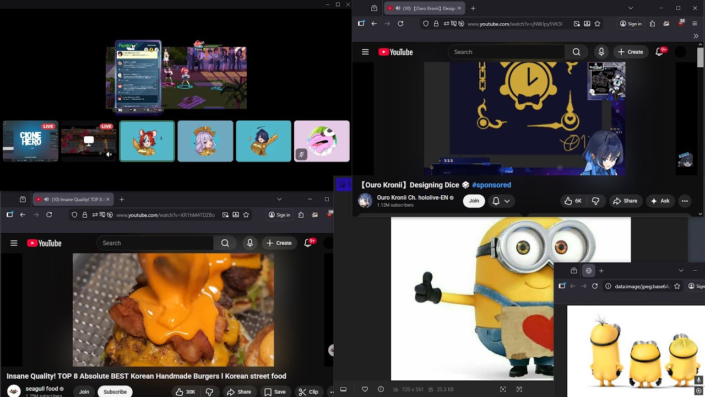
Task: Open seagull food channel name link
Action: click(x=42, y=389)
